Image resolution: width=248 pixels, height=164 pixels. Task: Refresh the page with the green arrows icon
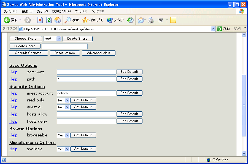pyautogui.click(x=49, y=20)
